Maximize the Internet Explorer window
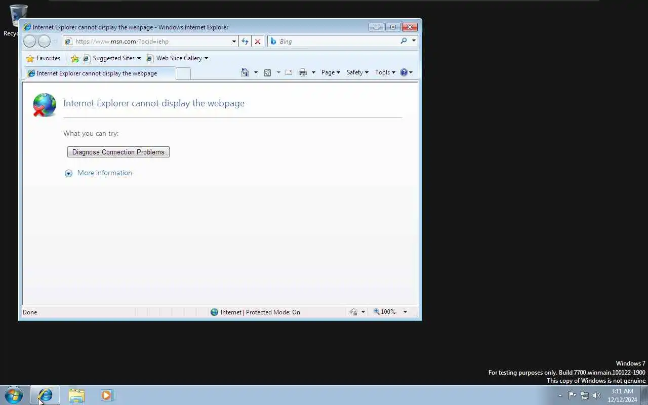The image size is (648, 405). click(393, 27)
